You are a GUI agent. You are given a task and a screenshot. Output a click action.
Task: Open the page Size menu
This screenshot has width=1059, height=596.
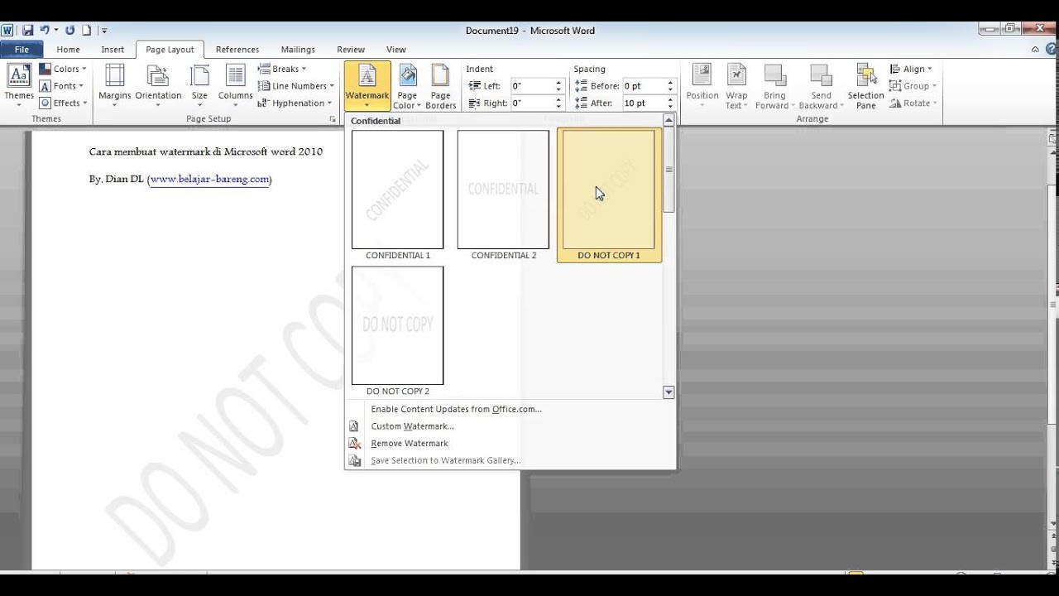point(199,85)
